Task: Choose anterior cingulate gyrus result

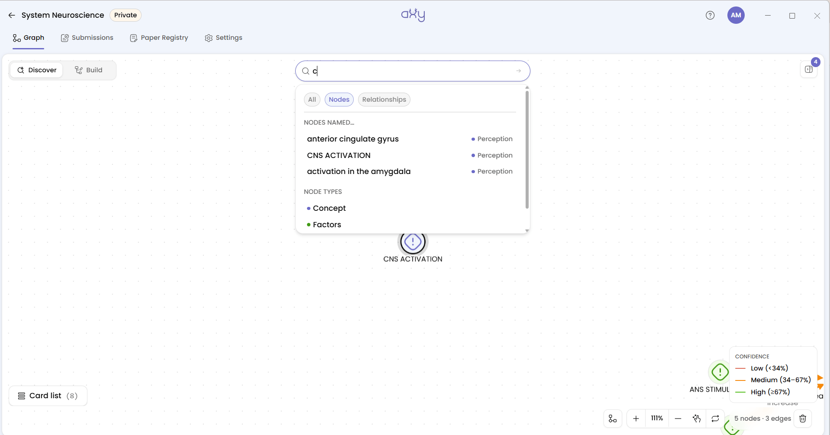Action: tap(410, 139)
